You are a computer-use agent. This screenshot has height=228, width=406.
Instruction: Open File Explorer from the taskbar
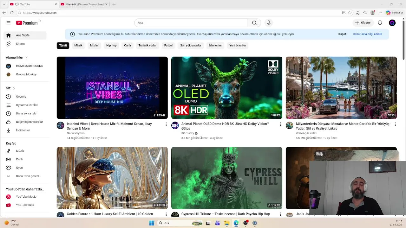tap(226, 223)
